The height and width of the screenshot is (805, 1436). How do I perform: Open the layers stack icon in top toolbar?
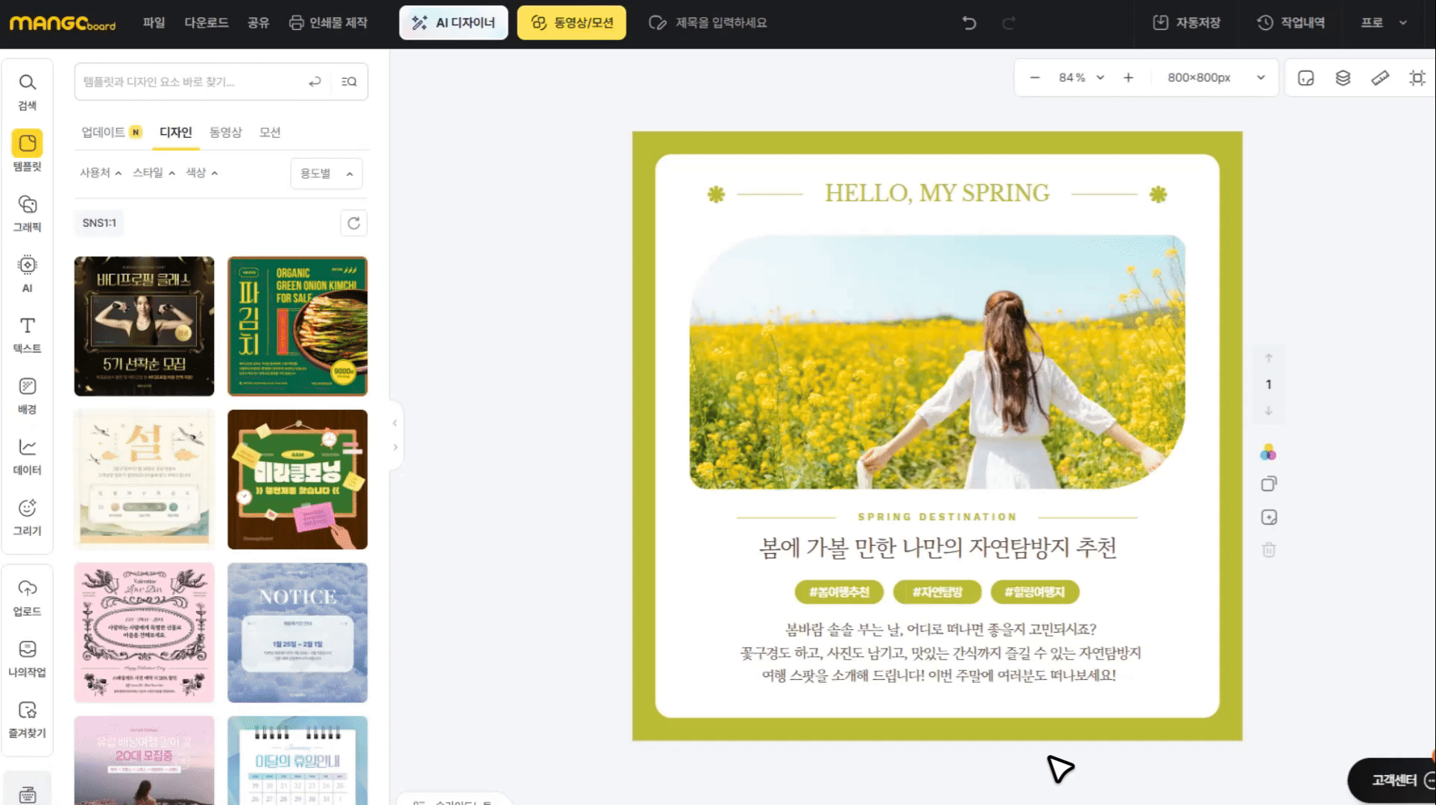1343,78
